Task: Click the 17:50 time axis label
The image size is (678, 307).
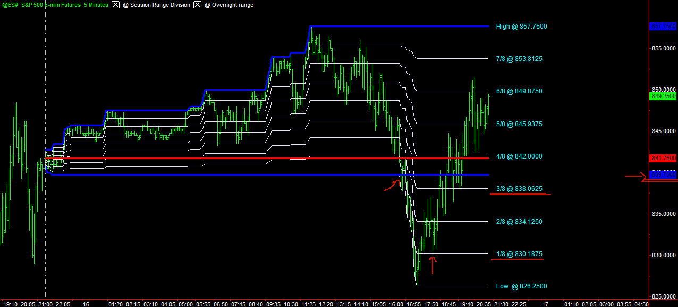Action: click(431, 304)
